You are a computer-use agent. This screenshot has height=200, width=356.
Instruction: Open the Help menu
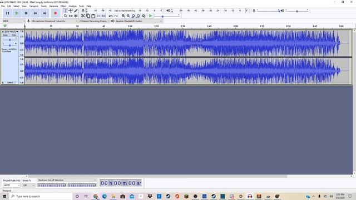pos(89,6)
